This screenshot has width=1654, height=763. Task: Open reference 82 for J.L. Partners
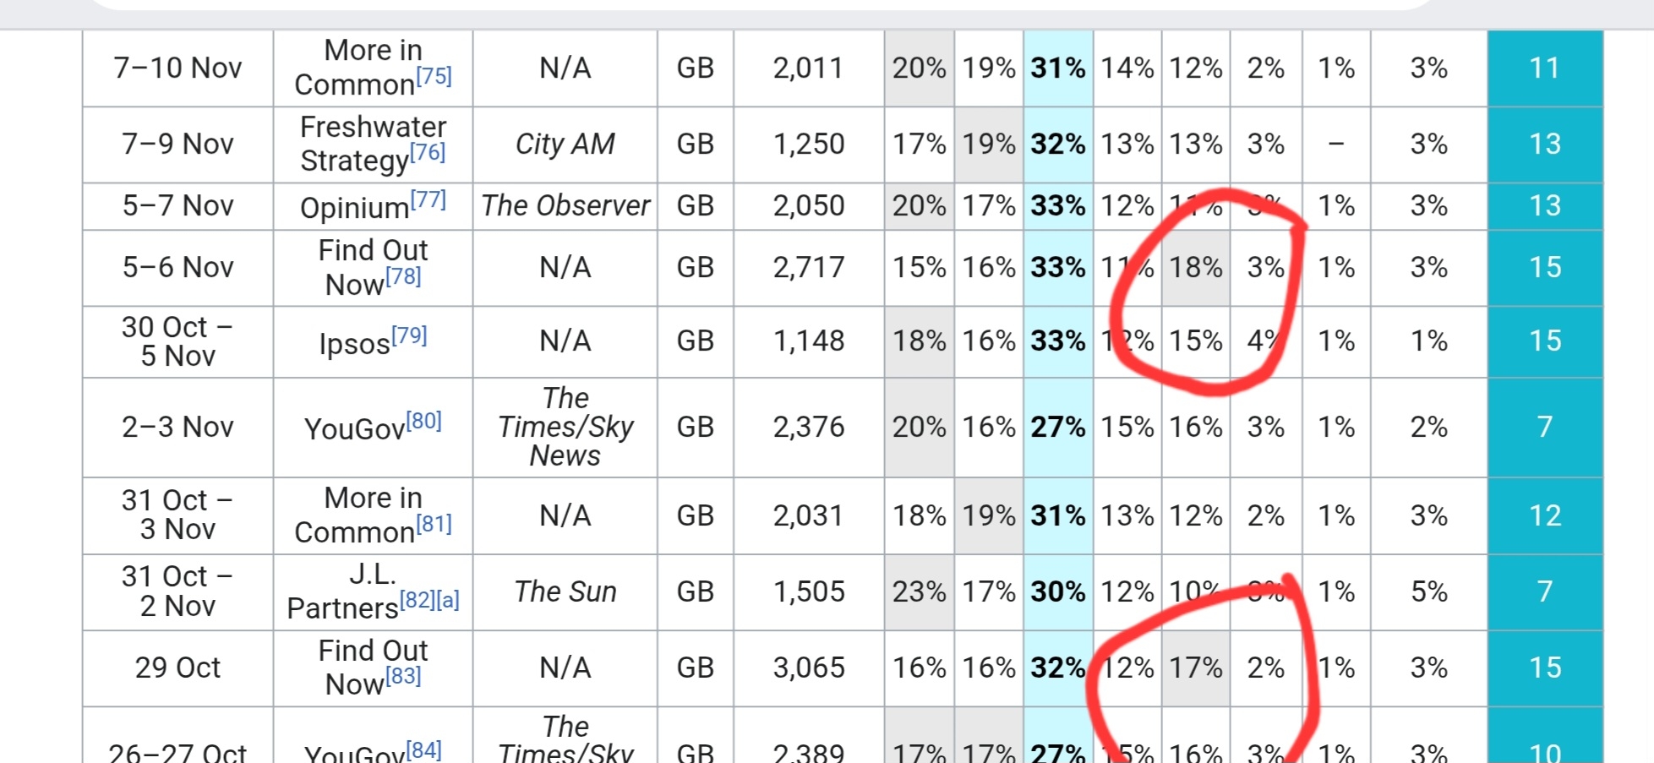pos(417,600)
